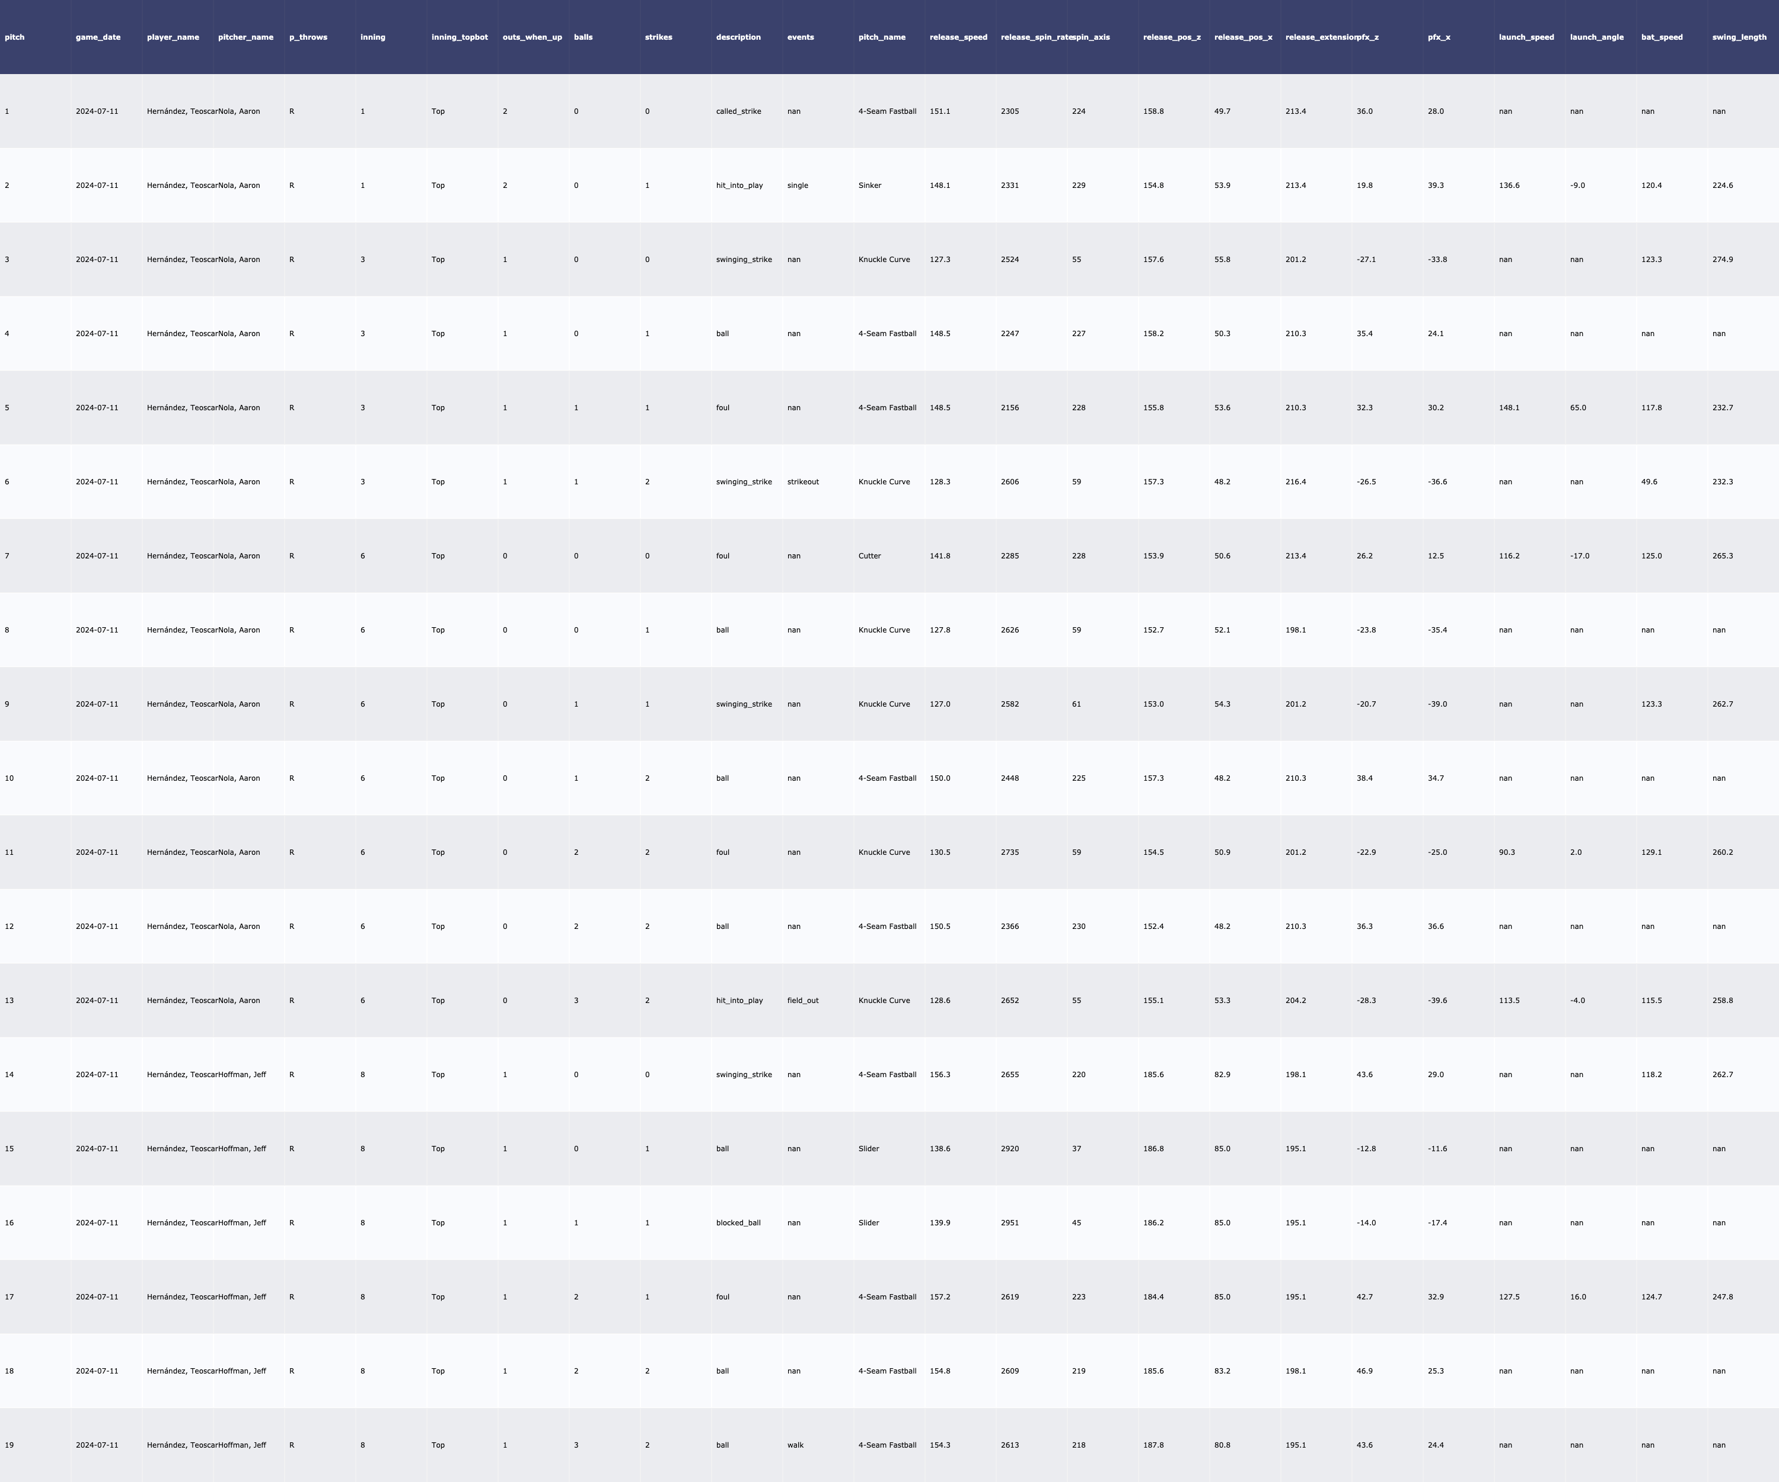Click the bat_speed column header

pos(1661,37)
